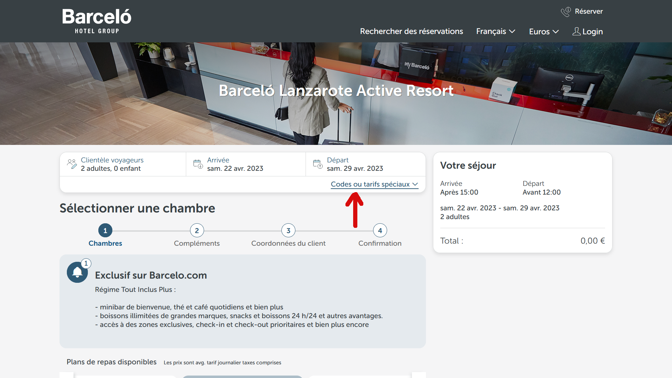Click the Login user icon
Image resolution: width=672 pixels, height=378 pixels.
(576, 31)
